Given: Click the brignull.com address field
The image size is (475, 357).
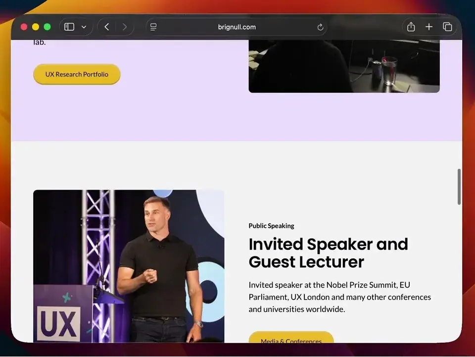Looking at the screenshot, I should [237, 27].
